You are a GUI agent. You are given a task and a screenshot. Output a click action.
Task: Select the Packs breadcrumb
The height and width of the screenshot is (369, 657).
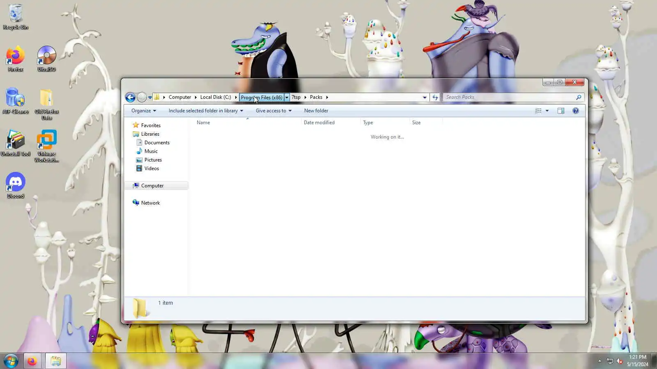click(316, 97)
